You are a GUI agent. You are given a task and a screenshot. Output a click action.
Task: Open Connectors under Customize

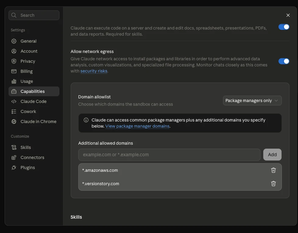[x=34, y=157]
